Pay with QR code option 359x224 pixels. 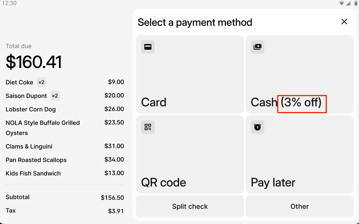pyautogui.click(x=190, y=154)
